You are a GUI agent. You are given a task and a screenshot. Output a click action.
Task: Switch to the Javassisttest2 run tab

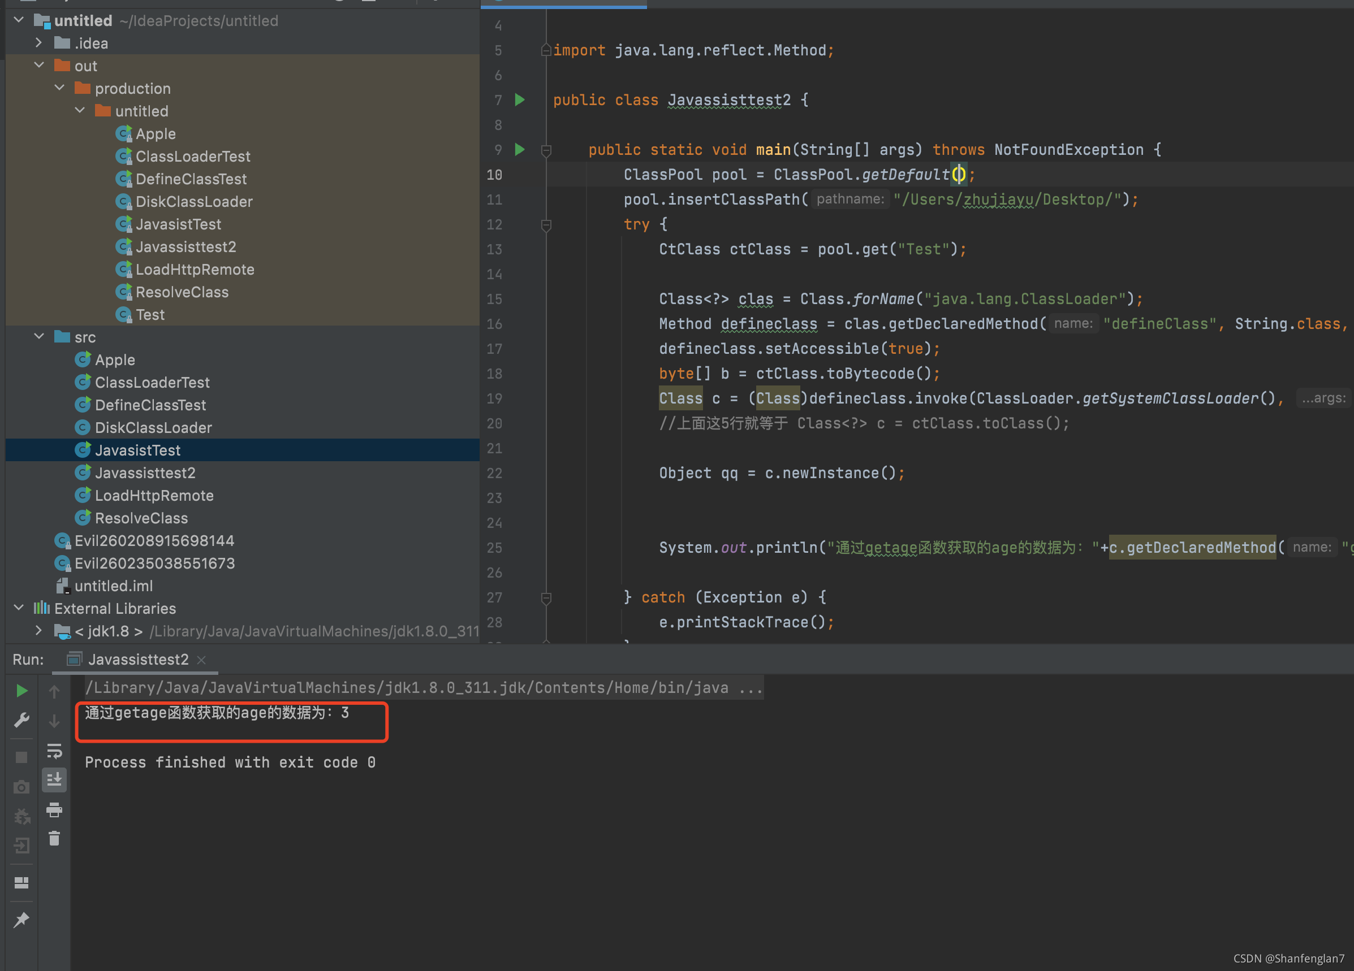pyautogui.click(x=138, y=659)
